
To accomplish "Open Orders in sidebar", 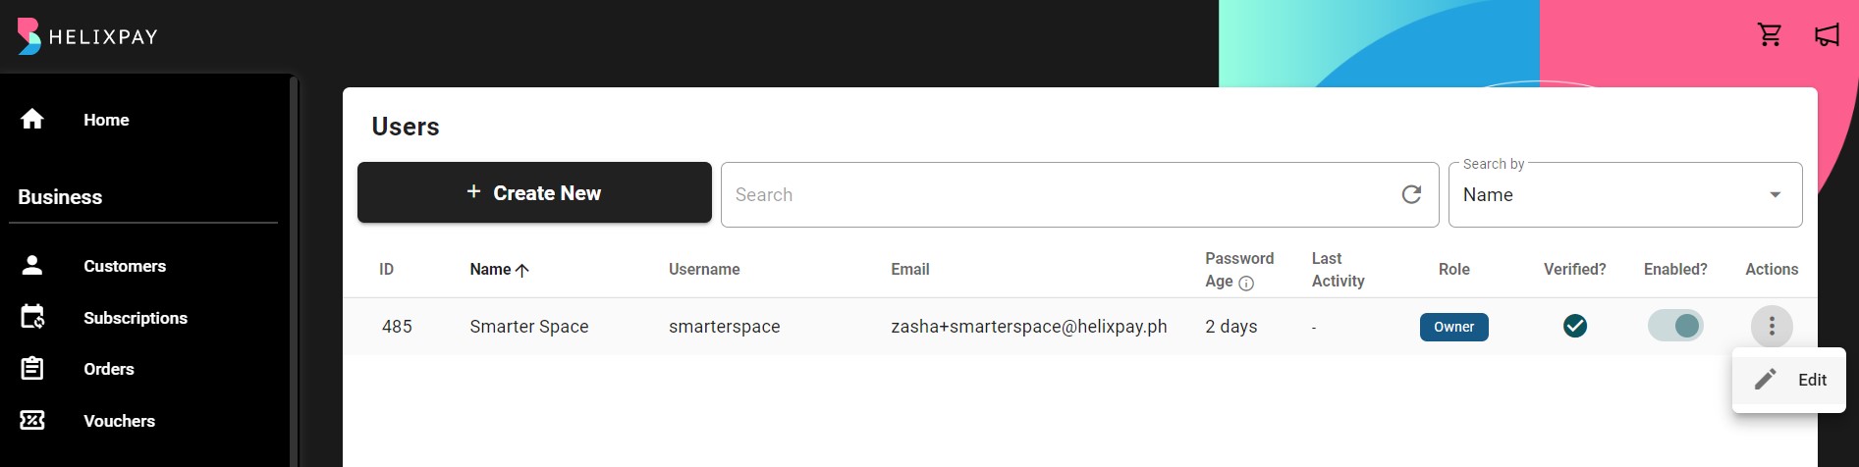I will pyautogui.click(x=109, y=369).
